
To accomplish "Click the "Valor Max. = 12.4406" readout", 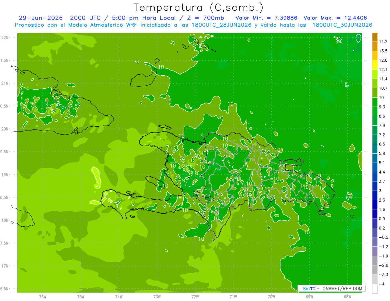I will [335, 18].
